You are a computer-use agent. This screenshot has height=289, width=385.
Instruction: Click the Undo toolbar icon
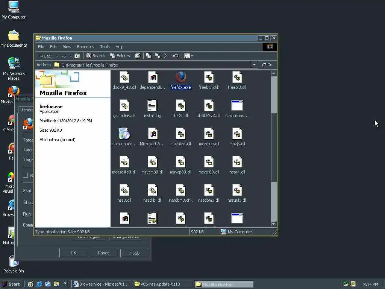pyautogui.click(x=175, y=56)
